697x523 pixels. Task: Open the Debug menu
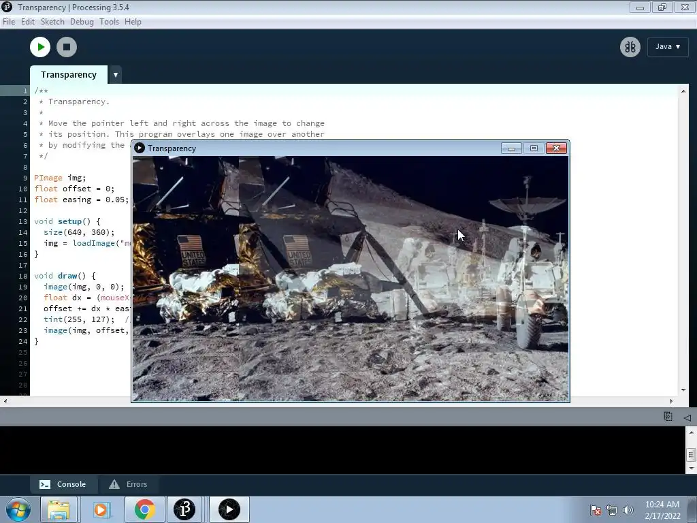pos(82,22)
